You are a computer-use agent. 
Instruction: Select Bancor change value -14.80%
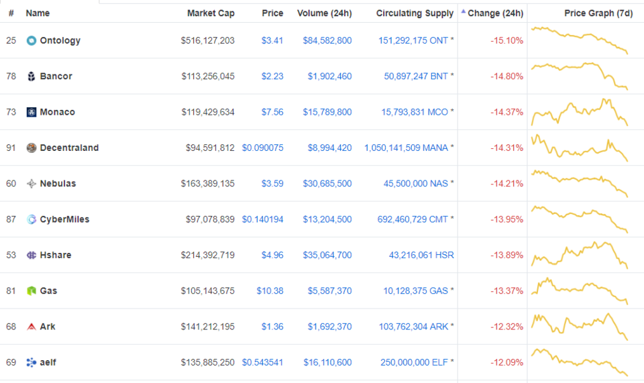(x=507, y=76)
